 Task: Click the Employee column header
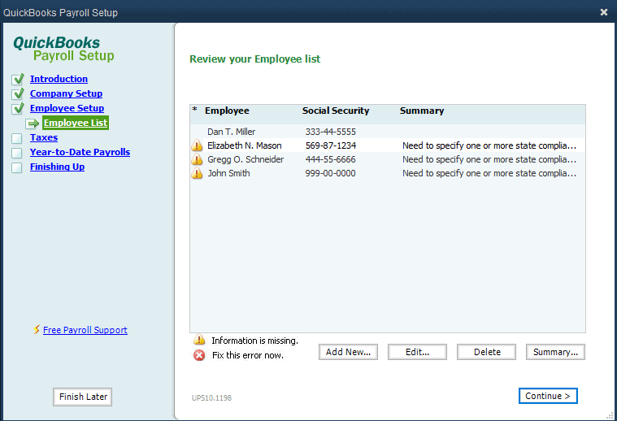pos(227,111)
